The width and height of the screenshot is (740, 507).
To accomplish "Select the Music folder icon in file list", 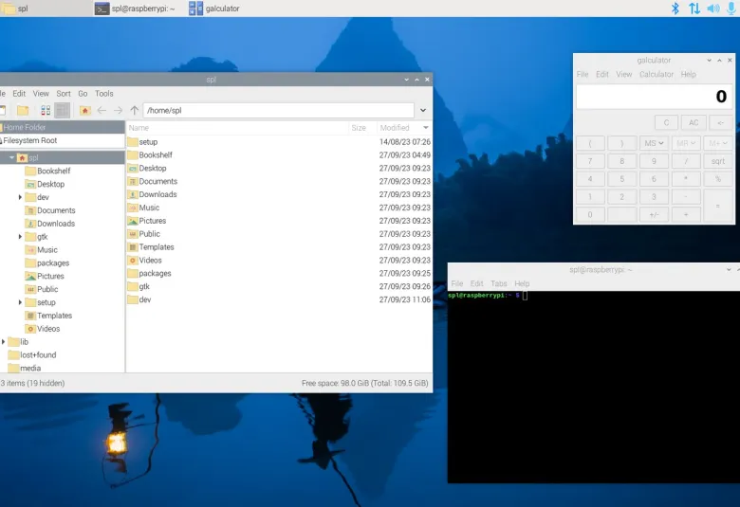I will click(133, 208).
